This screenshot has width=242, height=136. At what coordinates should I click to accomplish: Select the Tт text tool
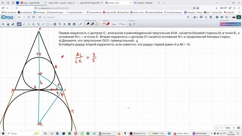coord(60,24)
